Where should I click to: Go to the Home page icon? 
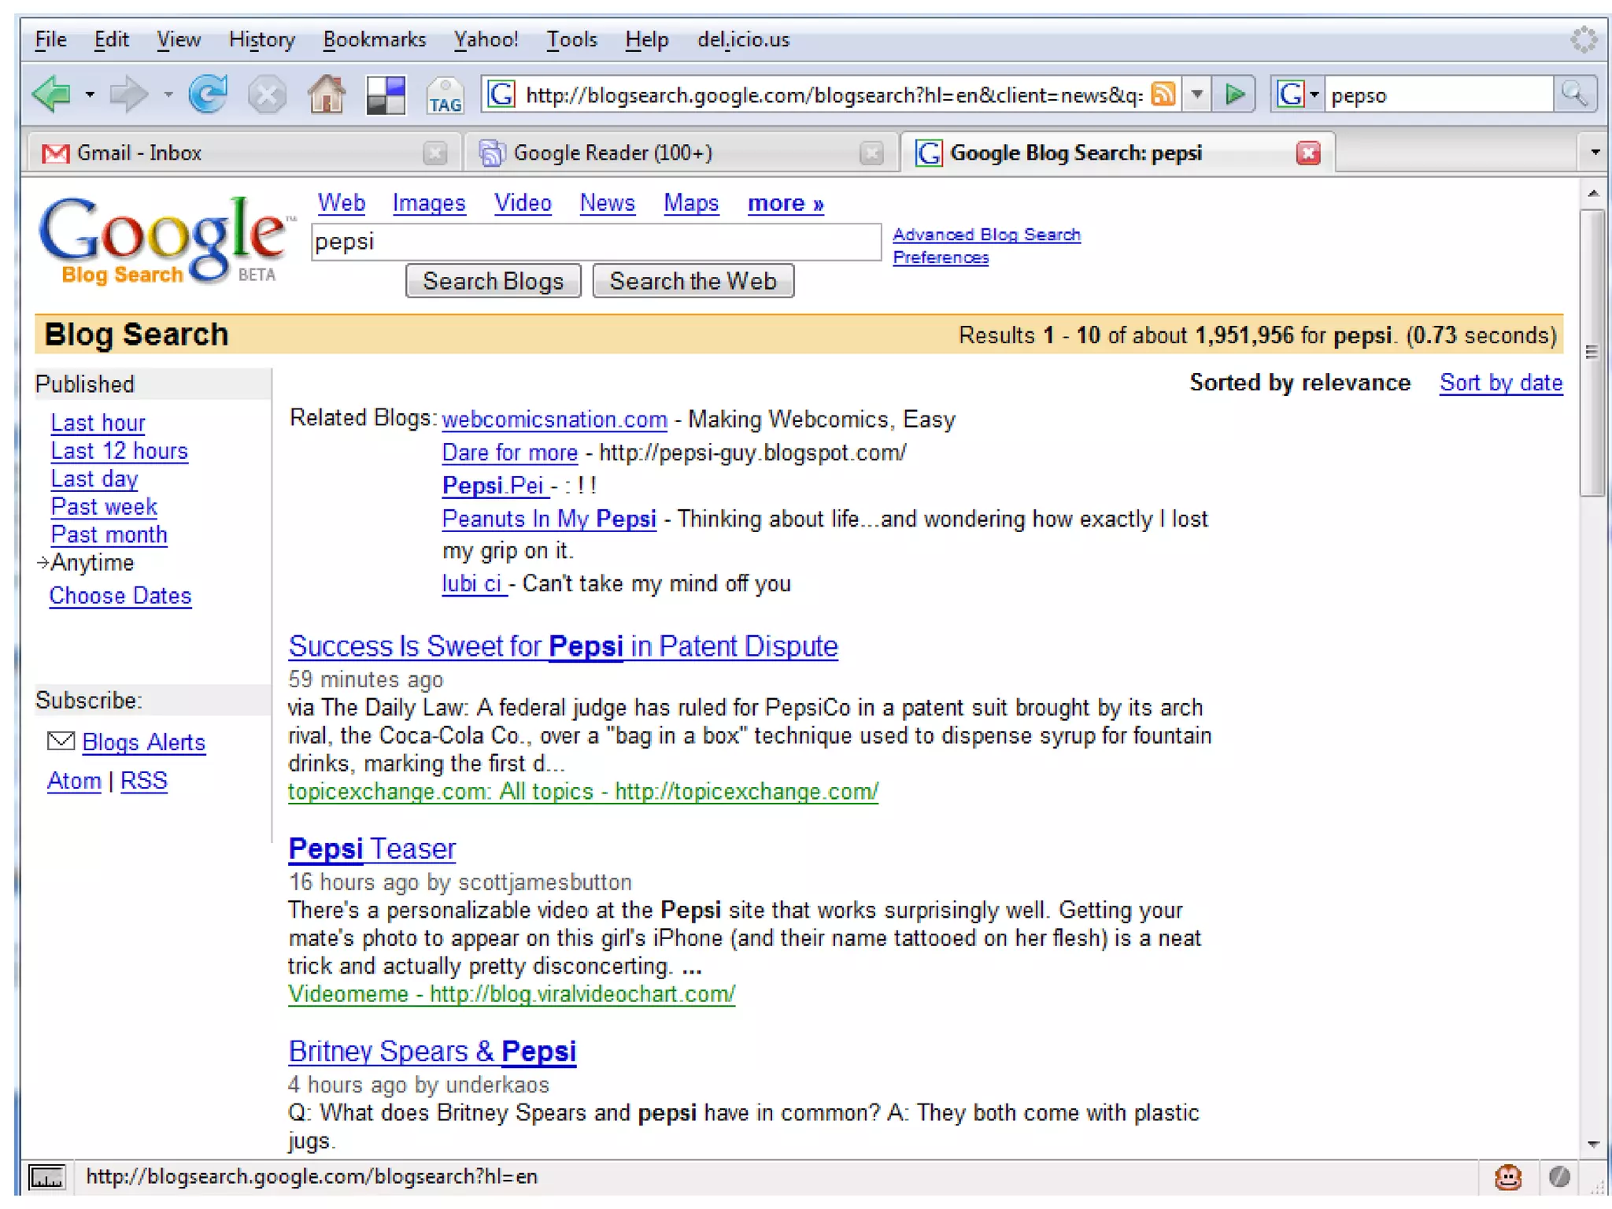pos(326,95)
